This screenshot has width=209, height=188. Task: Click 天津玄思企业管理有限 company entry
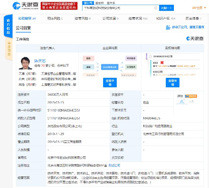(x=59, y=74)
